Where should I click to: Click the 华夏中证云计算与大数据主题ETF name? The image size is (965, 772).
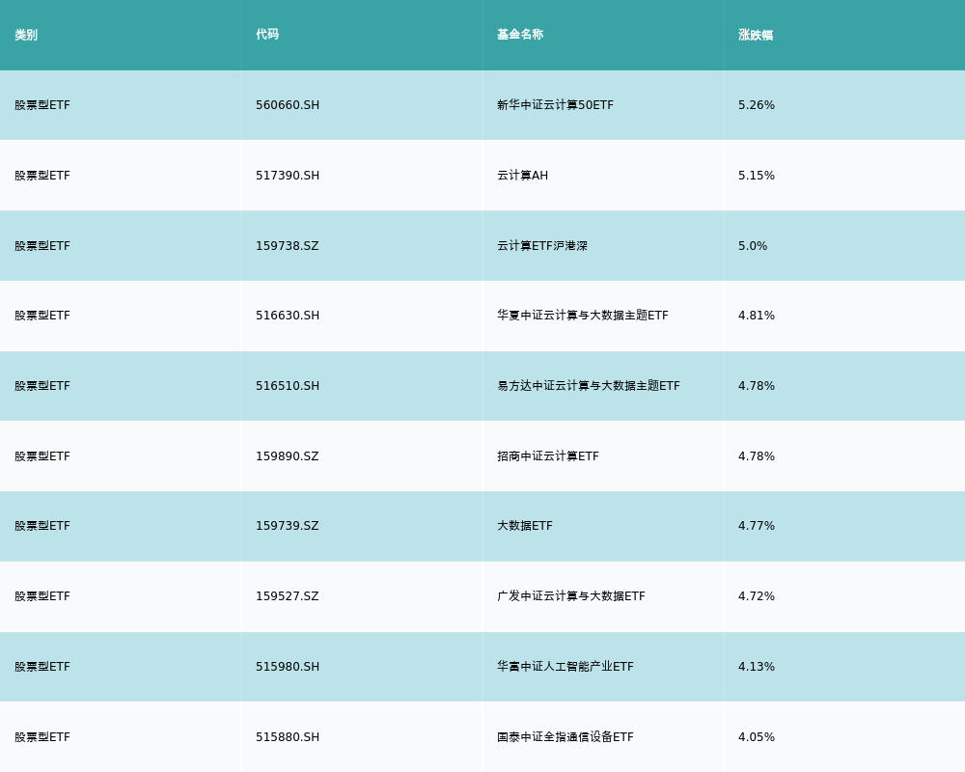pyautogui.click(x=583, y=316)
